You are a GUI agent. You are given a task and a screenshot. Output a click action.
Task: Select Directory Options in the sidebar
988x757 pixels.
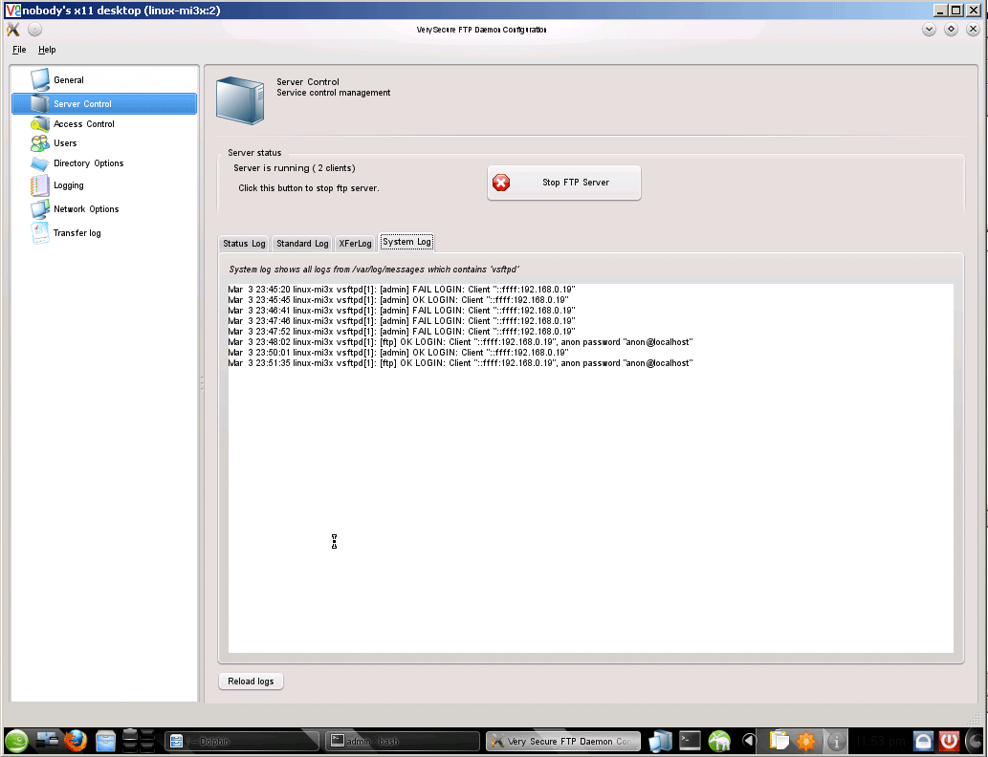[88, 163]
